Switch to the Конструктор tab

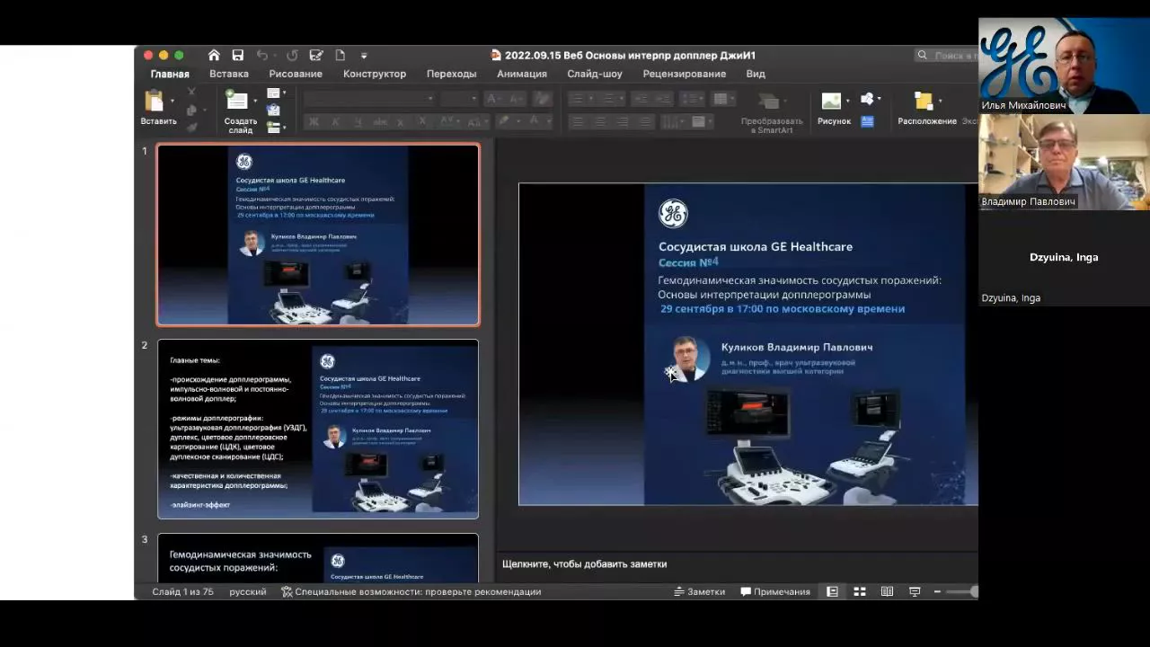(x=375, y=74)
